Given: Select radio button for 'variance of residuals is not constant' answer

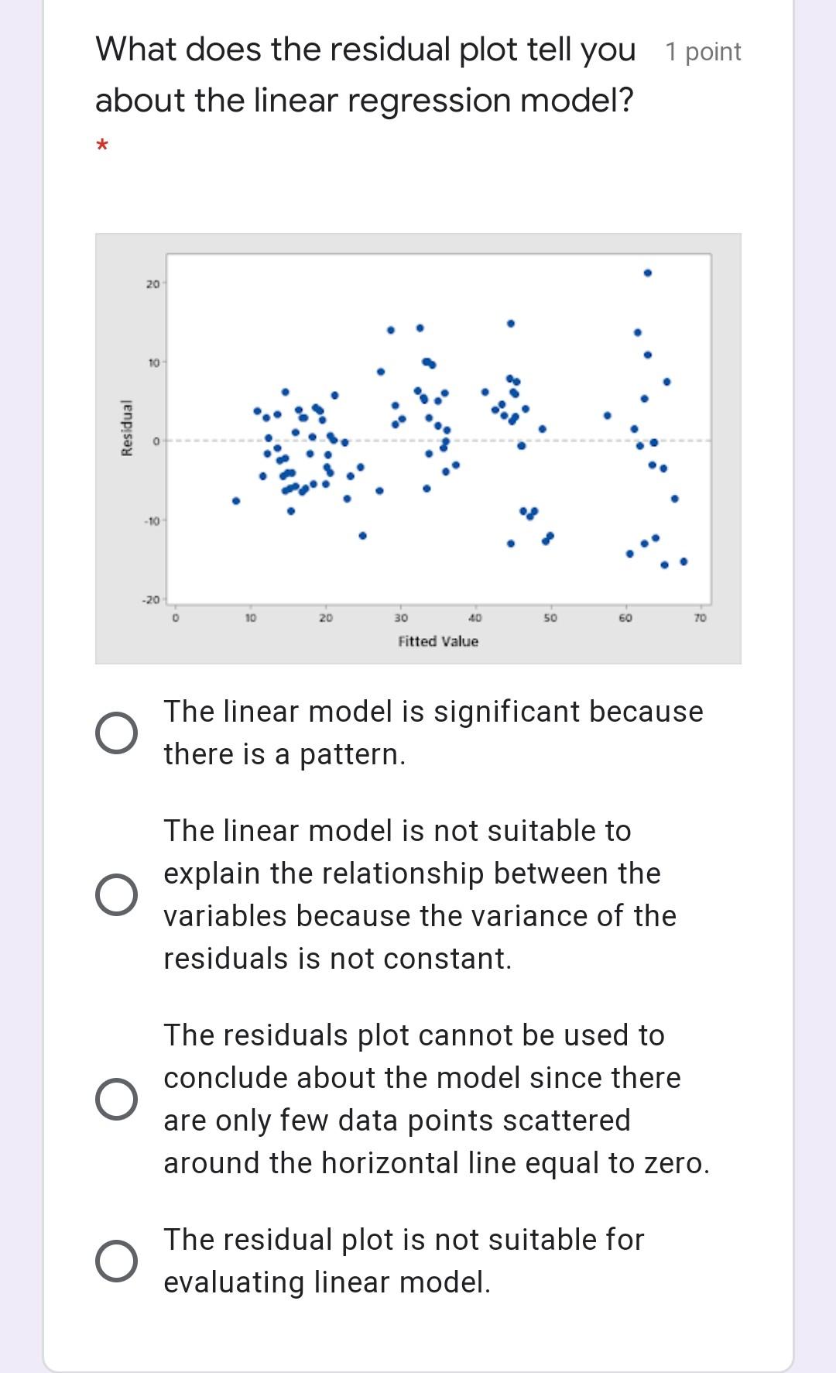Looking at the screenshot, I should [x=116, y=894].
